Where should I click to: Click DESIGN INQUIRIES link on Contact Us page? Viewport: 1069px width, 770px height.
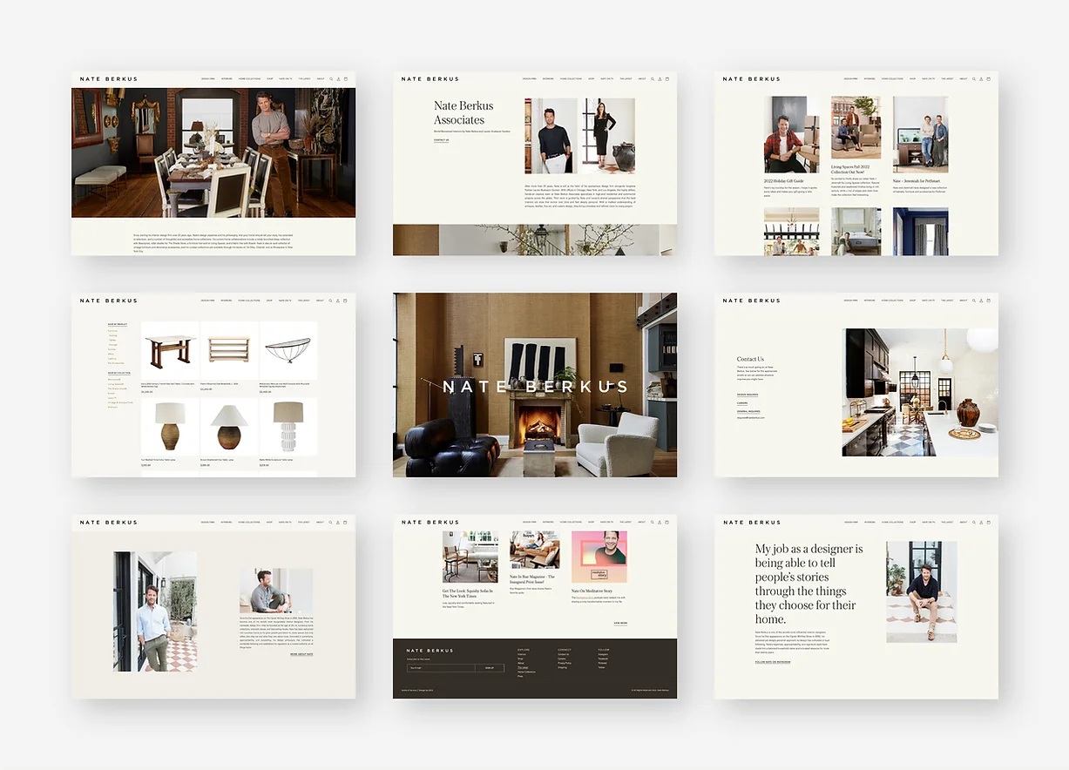pyautogui.click(x=748, y=394)
